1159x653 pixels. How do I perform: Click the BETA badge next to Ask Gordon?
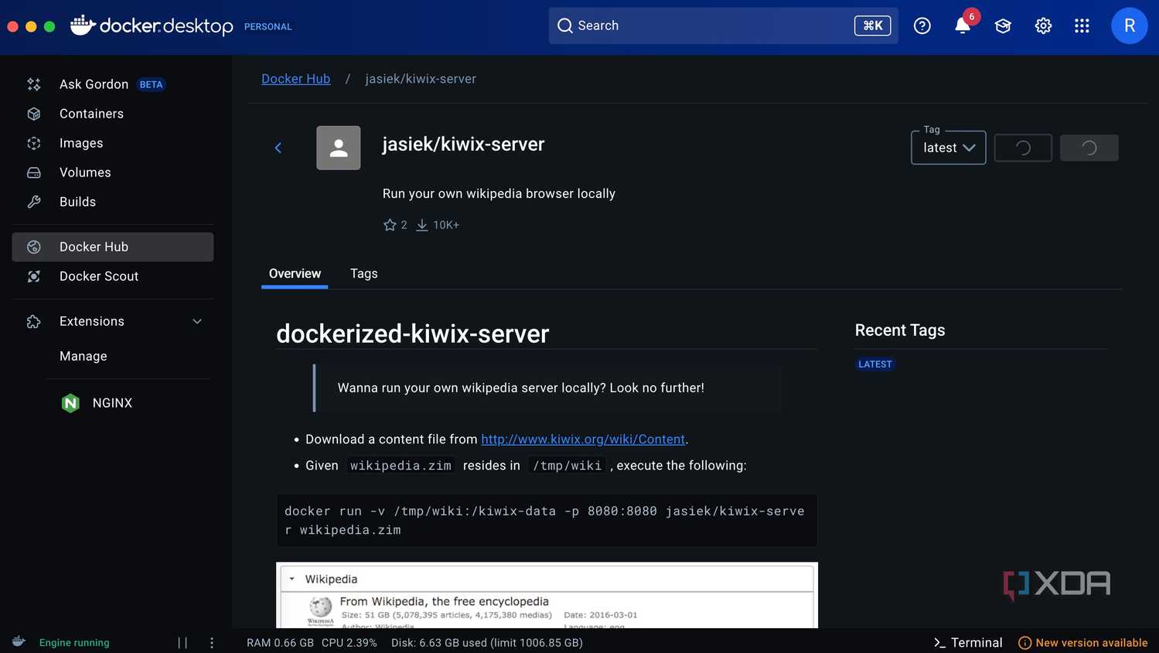(152, 84)
